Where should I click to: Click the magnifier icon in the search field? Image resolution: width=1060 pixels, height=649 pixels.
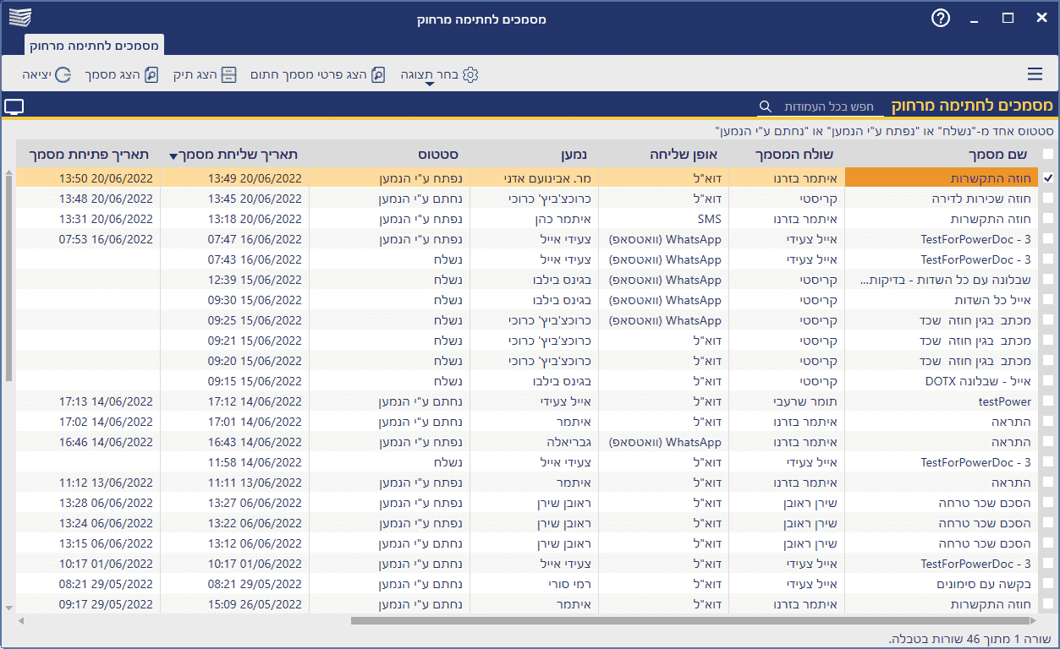click(765, 106)
